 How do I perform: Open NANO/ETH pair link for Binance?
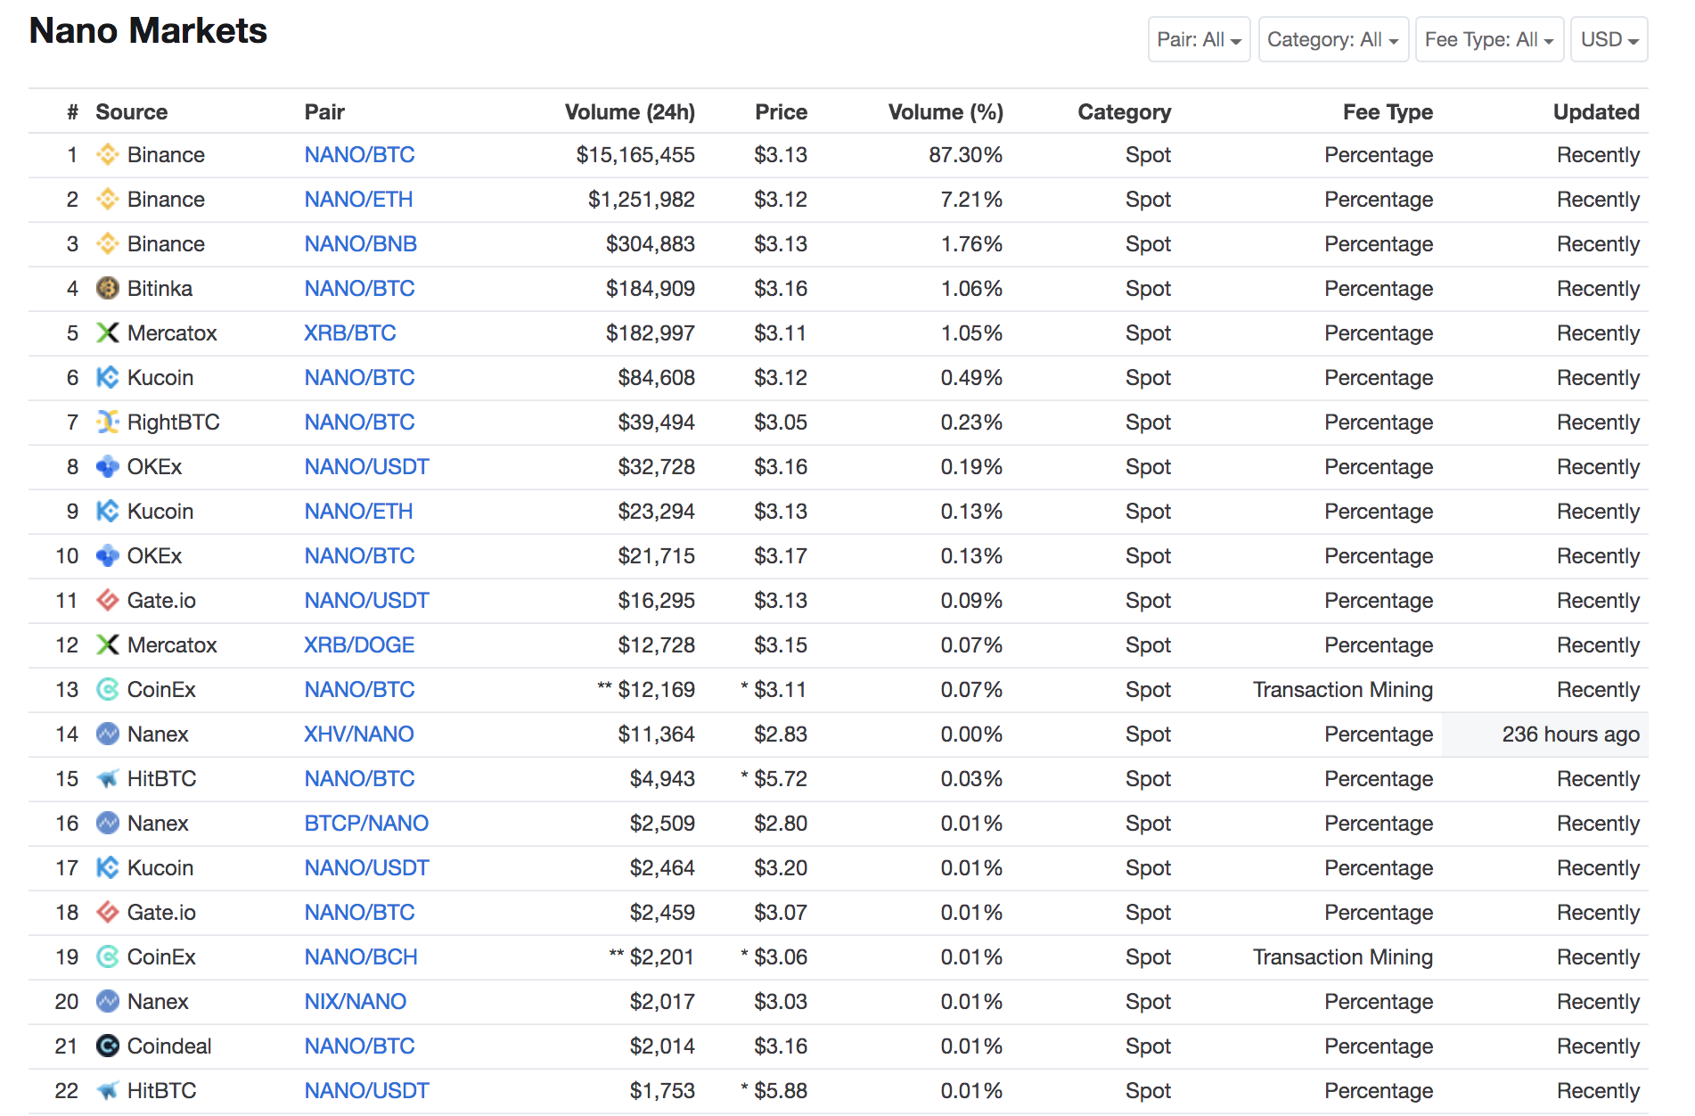(x=358, y=200)
